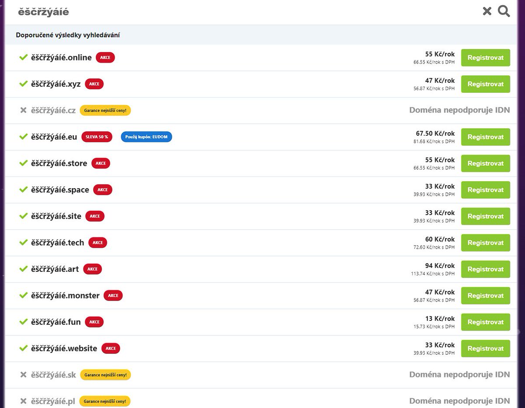Click the green checkmark beside ěščřžýáíé.fun
The image size is (525, 408).
point(24,322)
